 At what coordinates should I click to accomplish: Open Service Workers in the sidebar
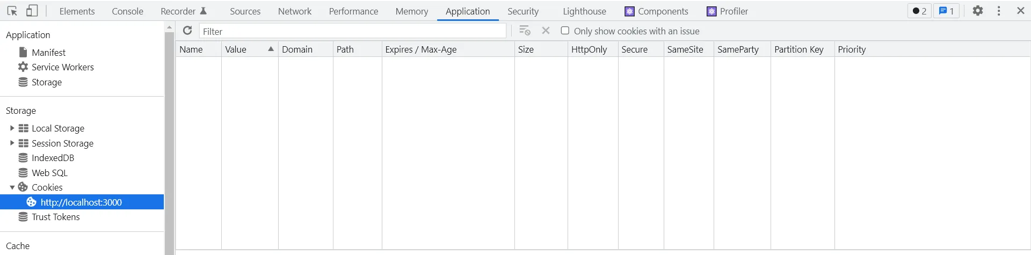pos(62,67)
